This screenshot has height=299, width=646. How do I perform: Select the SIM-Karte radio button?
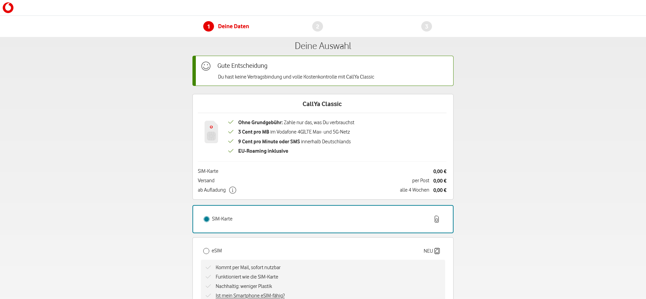[x=207, y=219]
